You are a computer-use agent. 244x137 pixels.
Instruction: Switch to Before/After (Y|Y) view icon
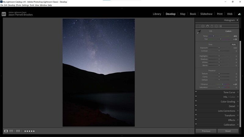pyautogui.click(x=18, y=131)
